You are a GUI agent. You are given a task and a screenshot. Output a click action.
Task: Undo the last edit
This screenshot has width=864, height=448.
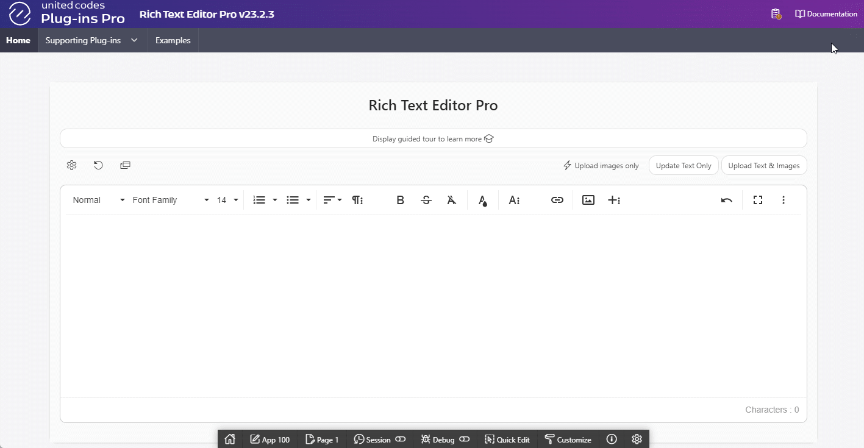[727, 200]
